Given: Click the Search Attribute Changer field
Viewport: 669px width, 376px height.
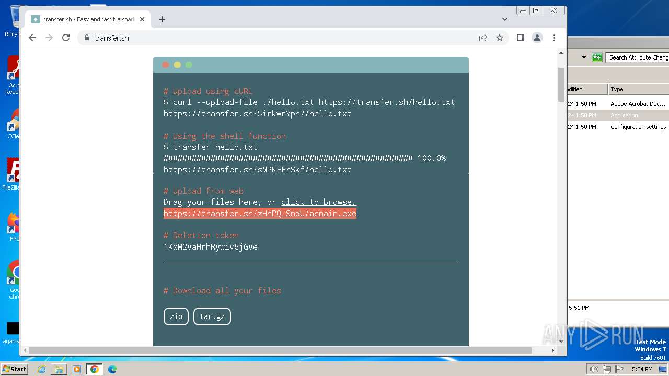Looking at the screenshot, I should [638, 57].
